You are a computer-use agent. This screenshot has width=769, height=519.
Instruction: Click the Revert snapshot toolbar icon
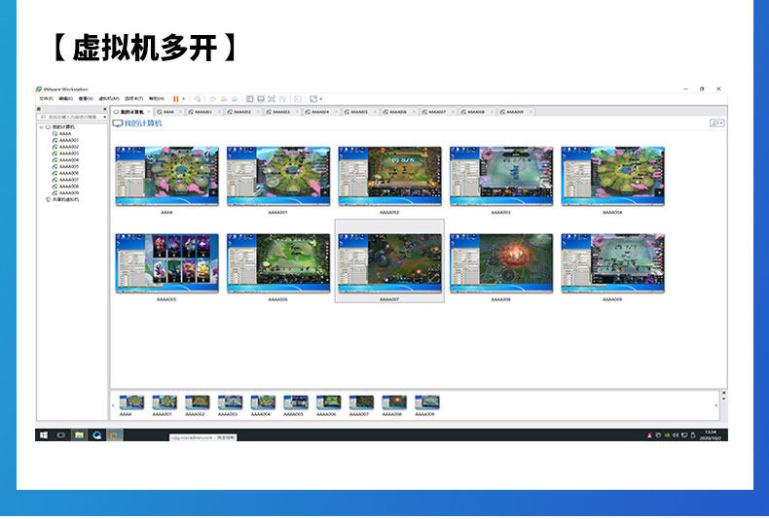pos(224,99)
